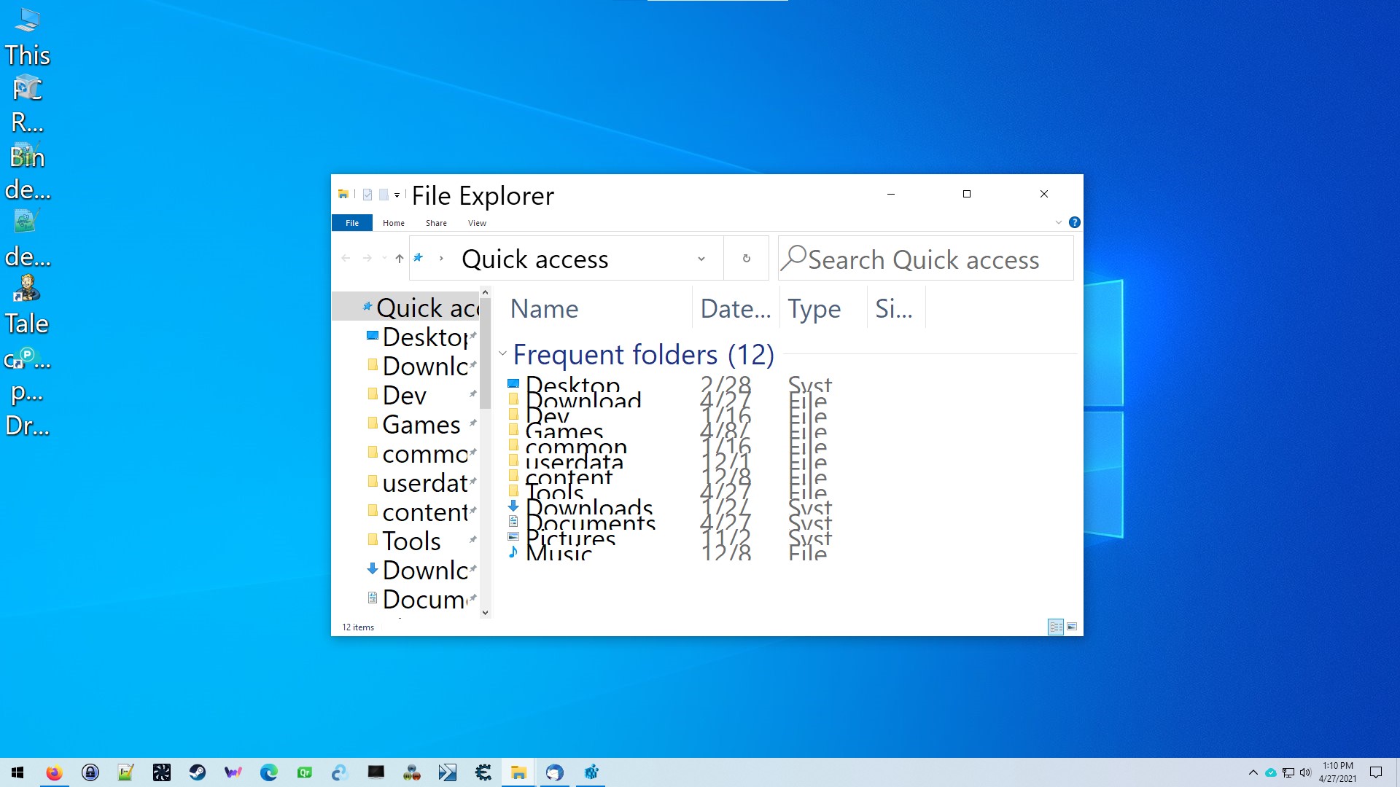
Task: Click the navigation pane scroll up arrow
Action: 486,292
